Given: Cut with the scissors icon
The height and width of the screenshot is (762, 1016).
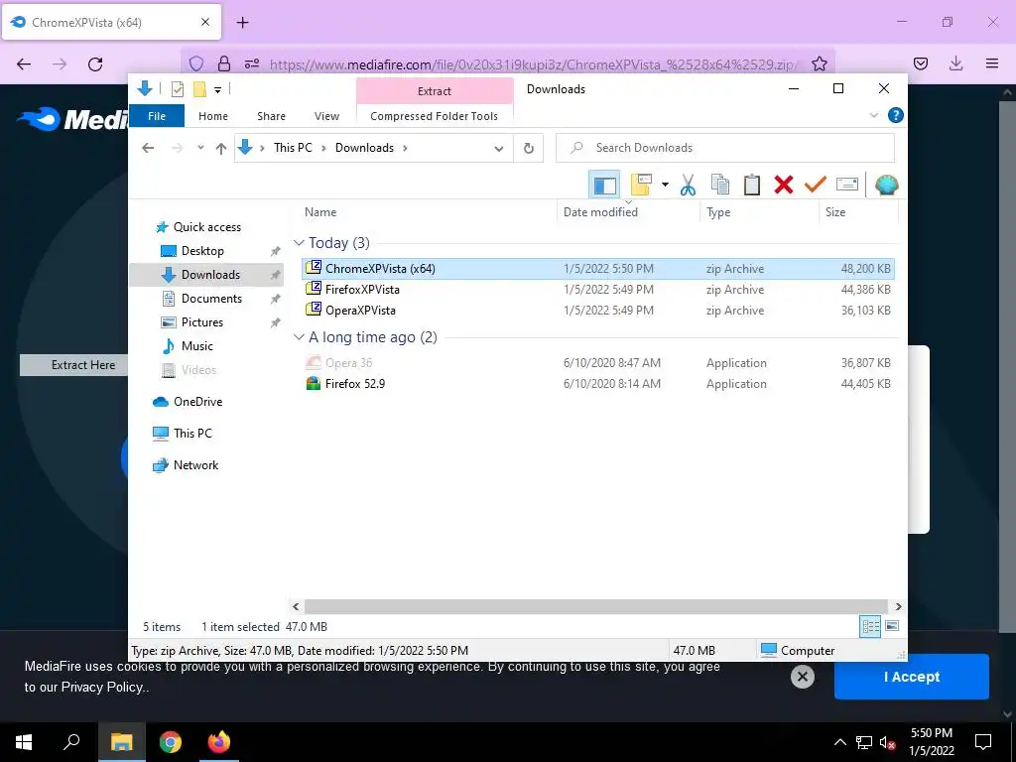Looking at the screenshot, I should pos(688,186).
